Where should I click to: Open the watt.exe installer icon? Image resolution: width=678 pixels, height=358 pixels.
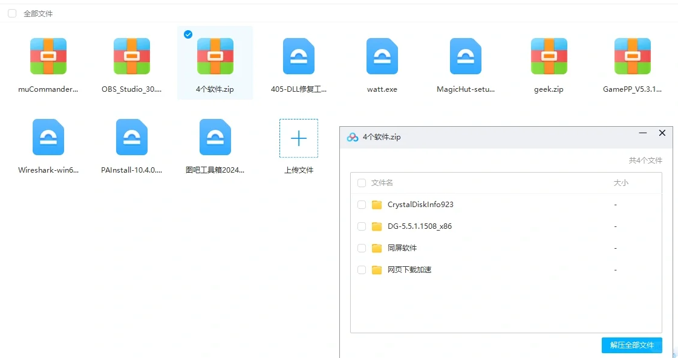pos(382,56)
